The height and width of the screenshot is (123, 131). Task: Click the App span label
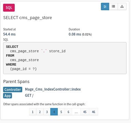(x=8, y=96)
